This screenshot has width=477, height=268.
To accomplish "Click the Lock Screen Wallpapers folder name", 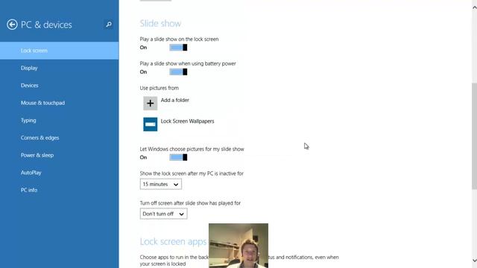I will pos(187,121).
